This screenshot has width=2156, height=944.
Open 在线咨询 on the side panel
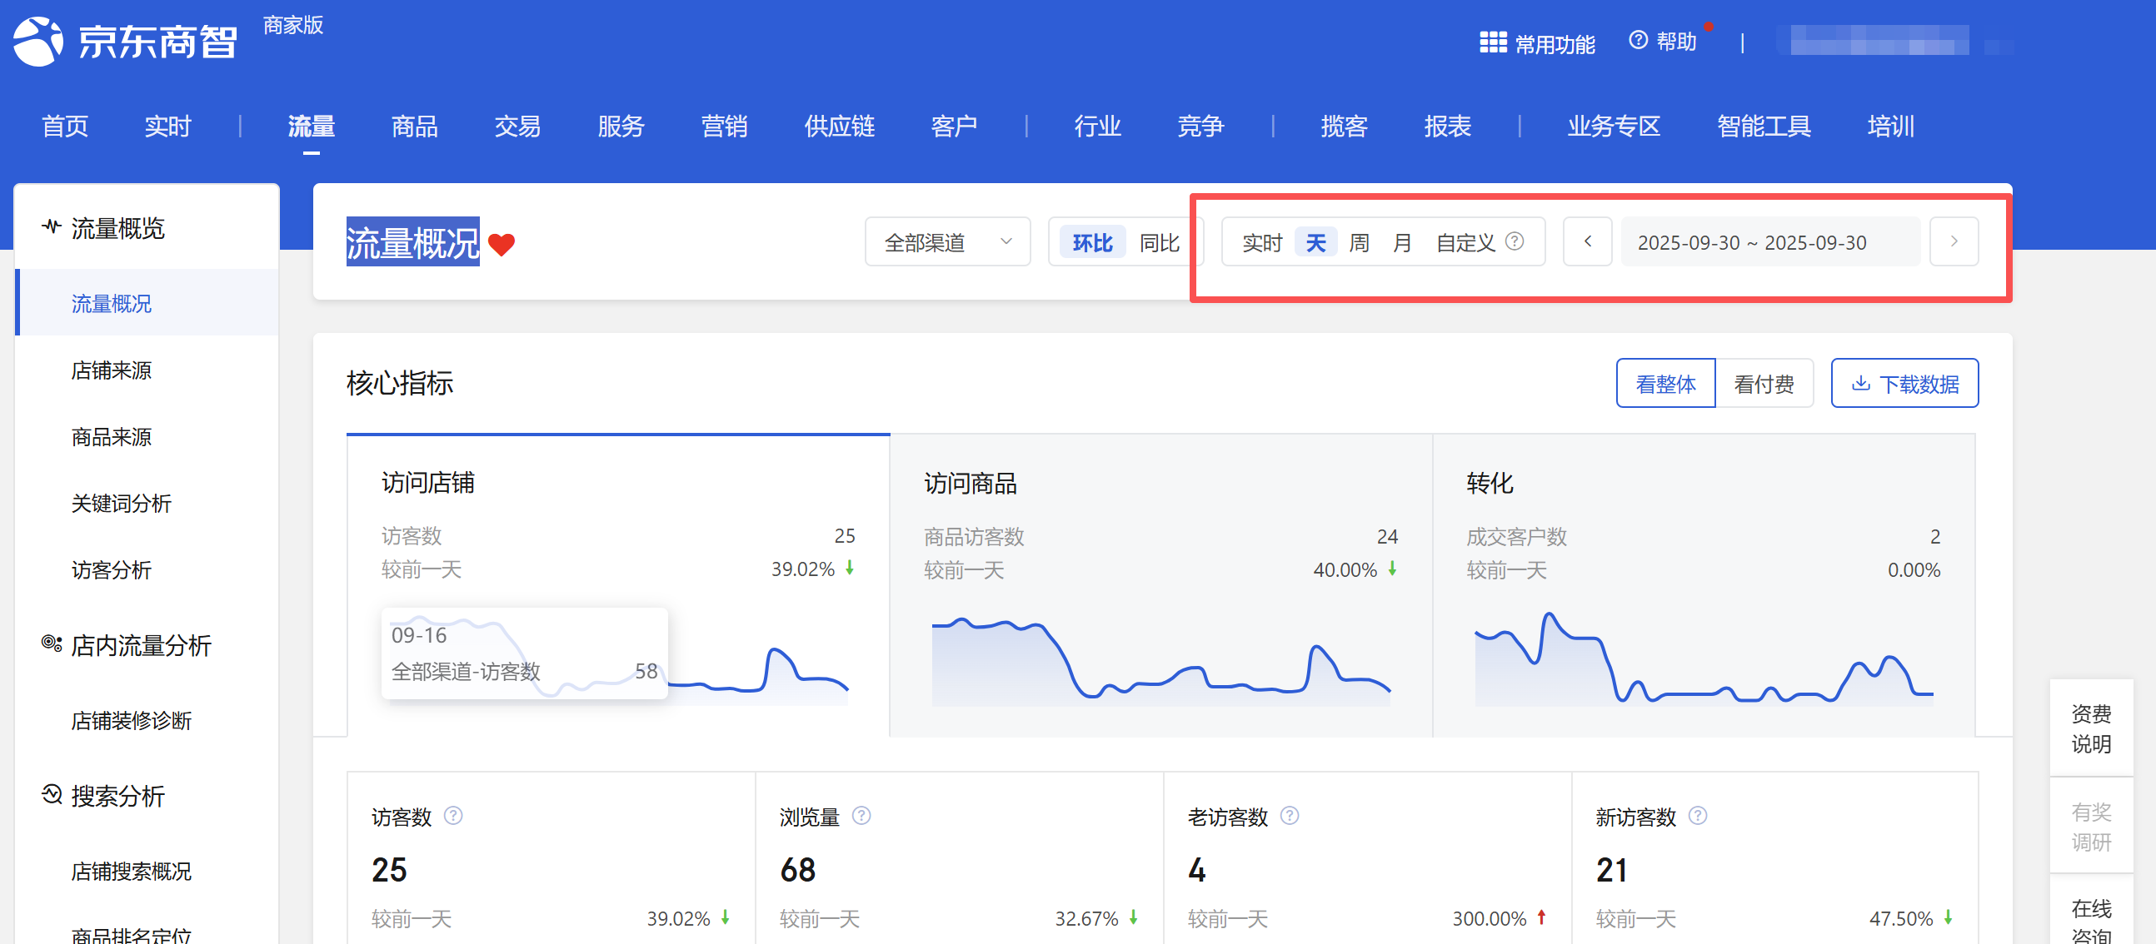2091,920
